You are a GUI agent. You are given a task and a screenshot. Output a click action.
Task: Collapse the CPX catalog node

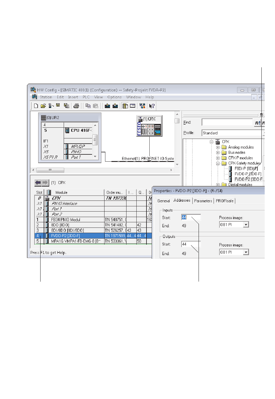[212, 142]
